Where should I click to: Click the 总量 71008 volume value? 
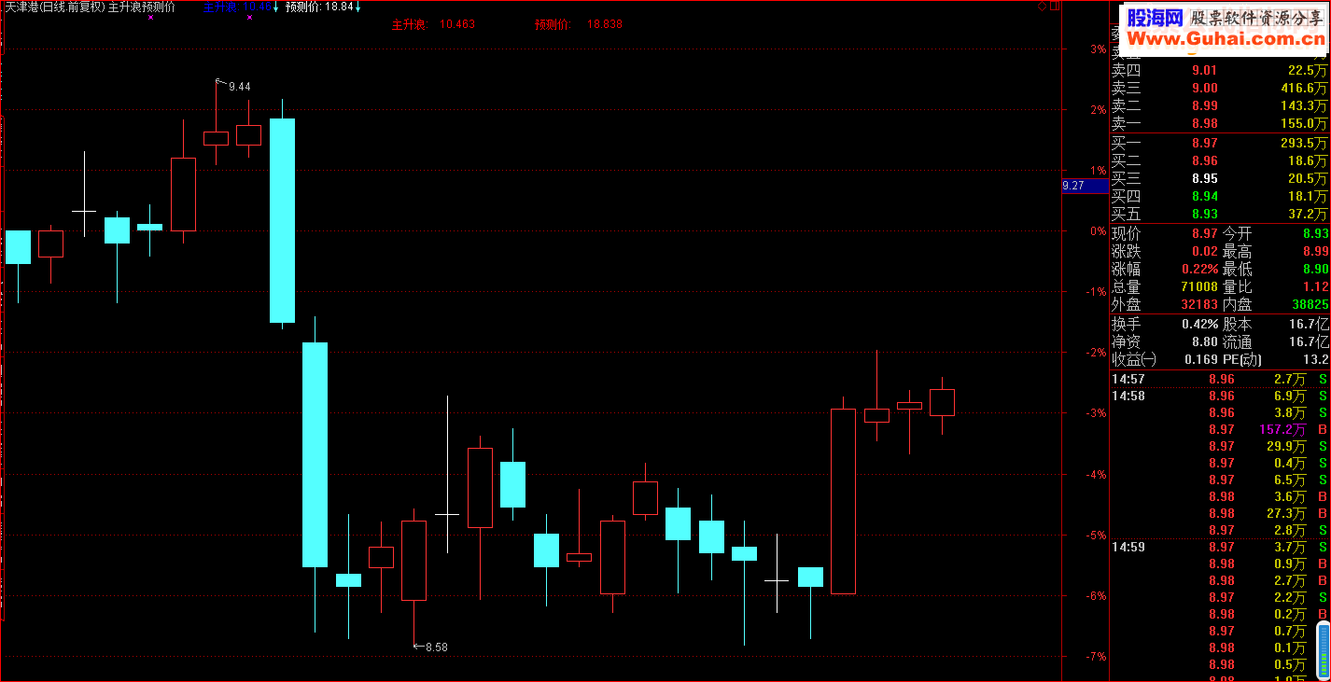[1199, 286]
